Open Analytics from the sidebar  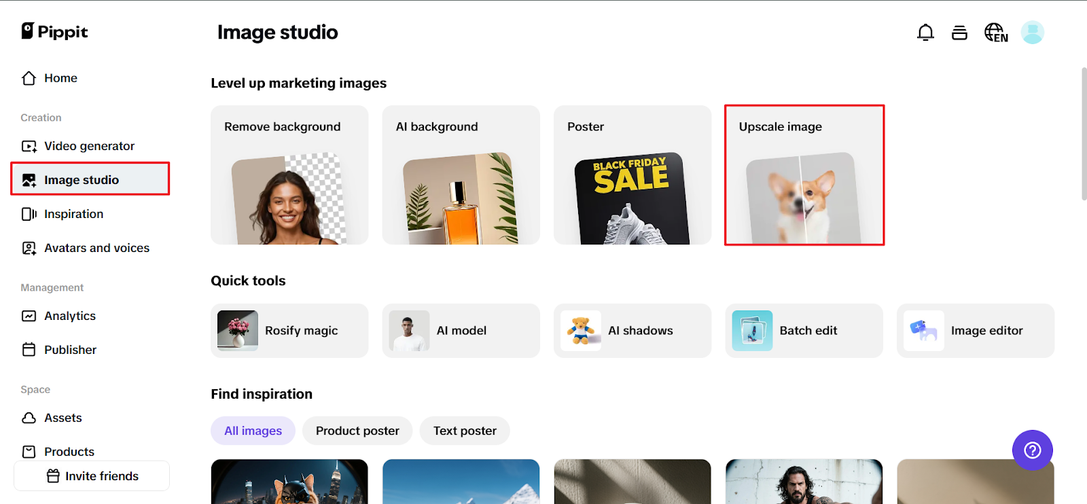click(70, 316)
